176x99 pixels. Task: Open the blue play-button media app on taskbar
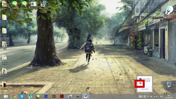pos(70,97)
